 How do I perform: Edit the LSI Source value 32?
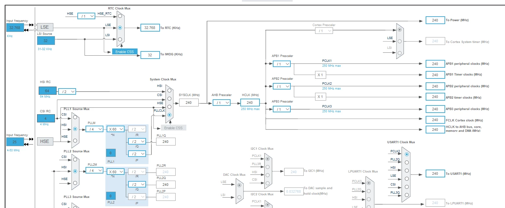46,41
